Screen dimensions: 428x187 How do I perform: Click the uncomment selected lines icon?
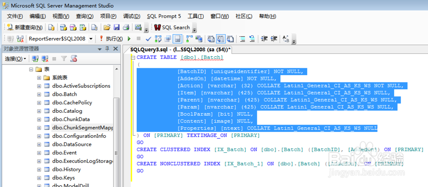point(252,39)
